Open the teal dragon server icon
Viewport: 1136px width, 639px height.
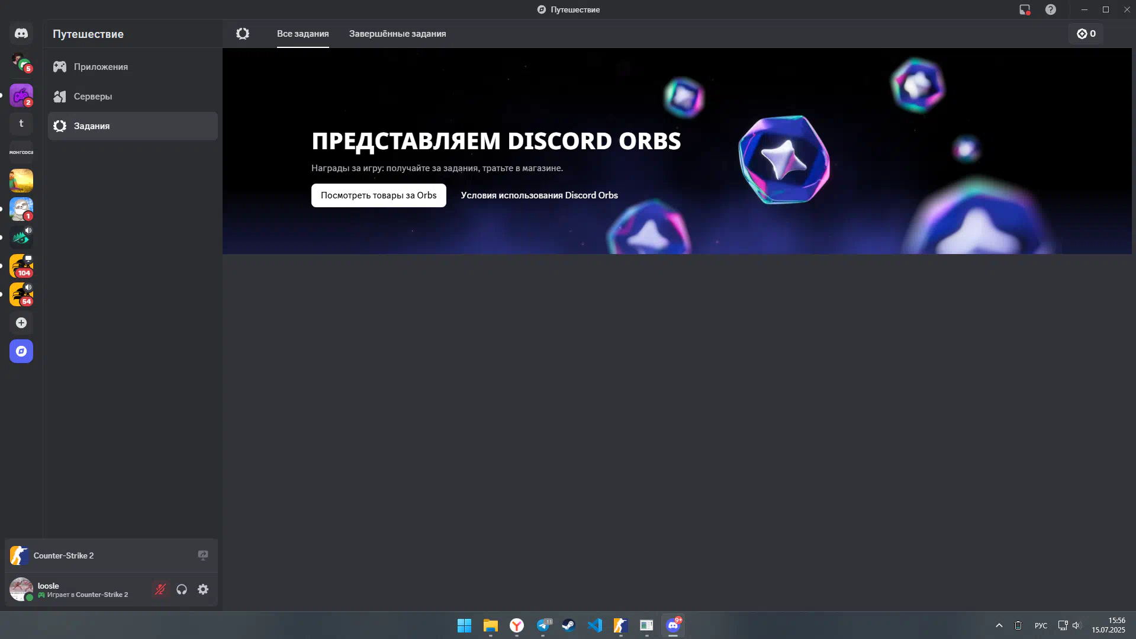click(x=21, y=237)
